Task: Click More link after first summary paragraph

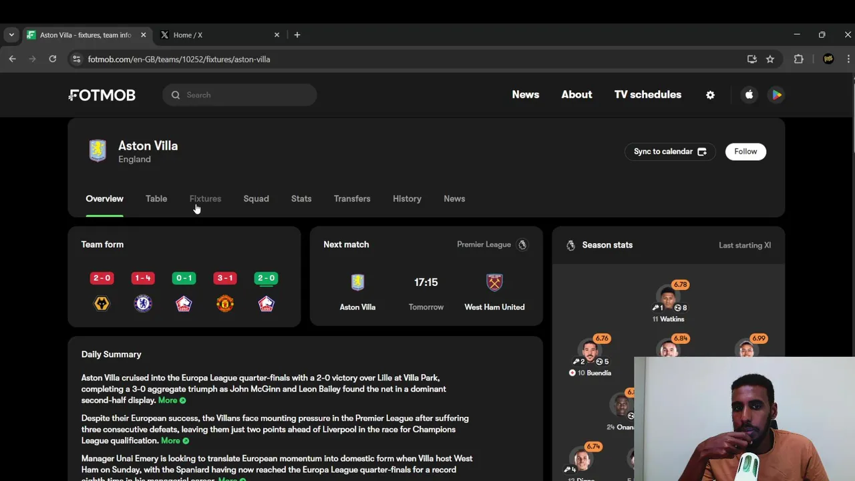Action: pos(172,400)
